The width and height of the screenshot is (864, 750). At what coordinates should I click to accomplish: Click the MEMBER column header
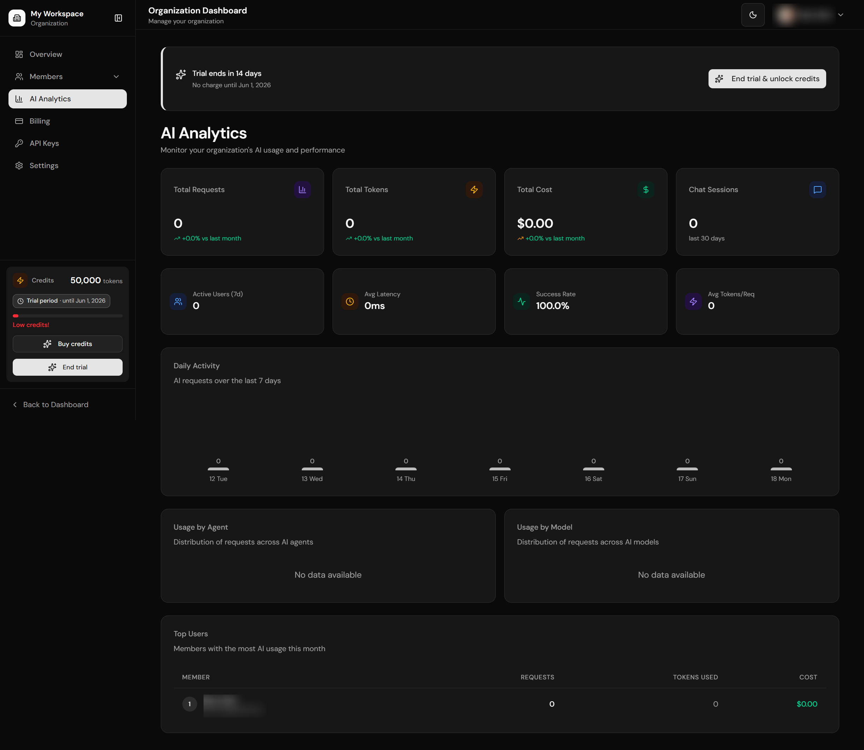(x=196, y=677)
